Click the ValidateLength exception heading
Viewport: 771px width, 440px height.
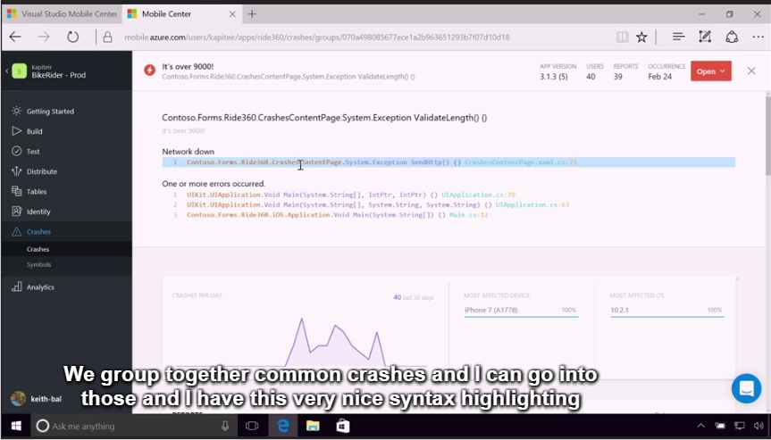[x=324, y=118]
